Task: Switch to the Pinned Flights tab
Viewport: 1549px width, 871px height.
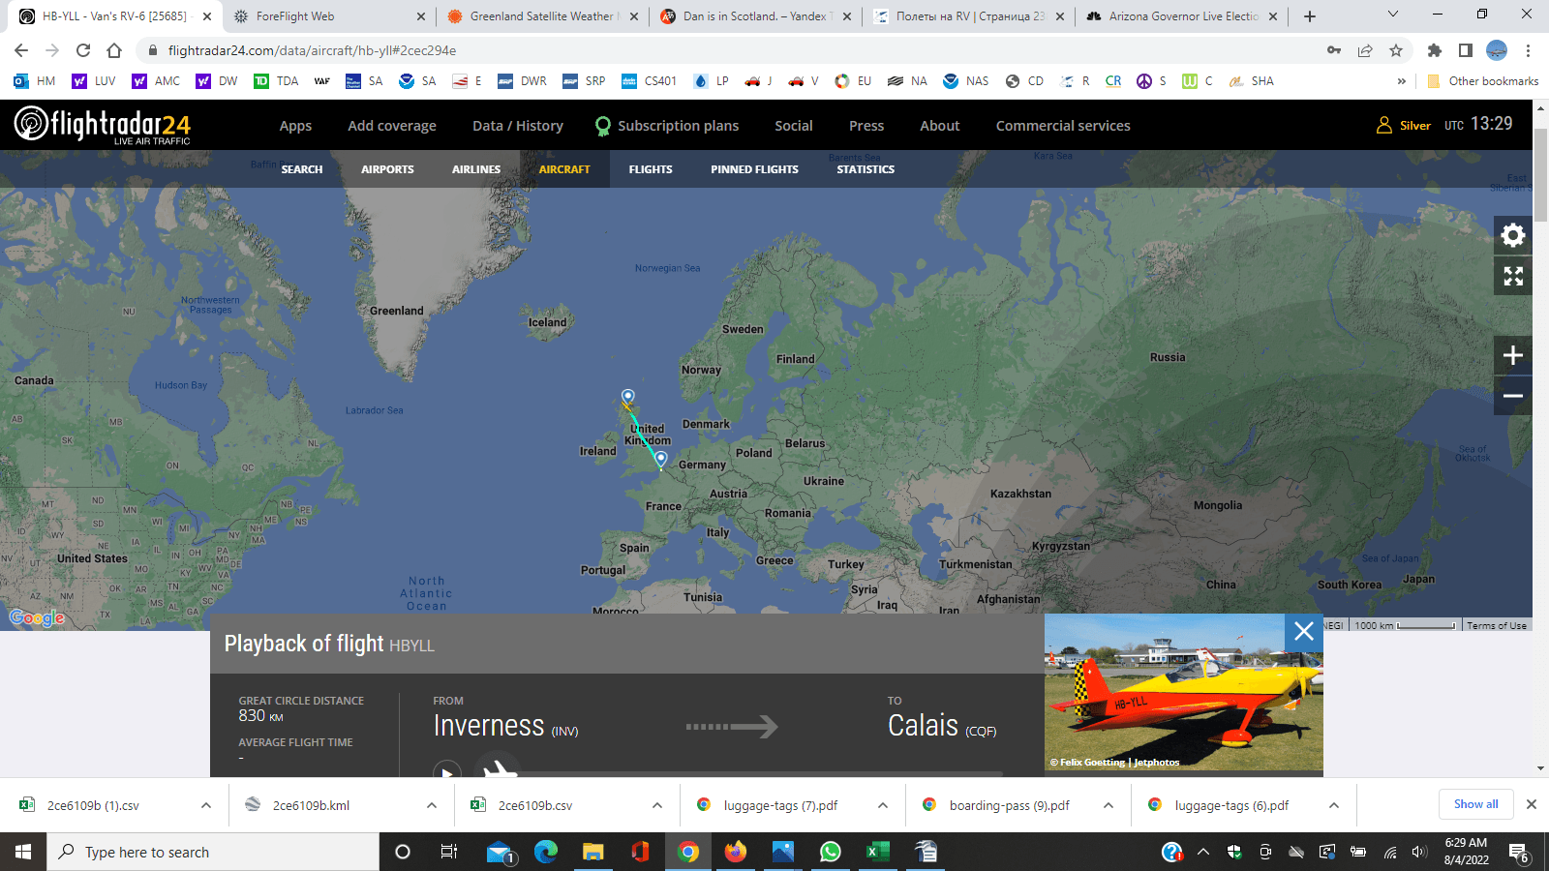Action: pyautogui.click(x=754, y=169)
